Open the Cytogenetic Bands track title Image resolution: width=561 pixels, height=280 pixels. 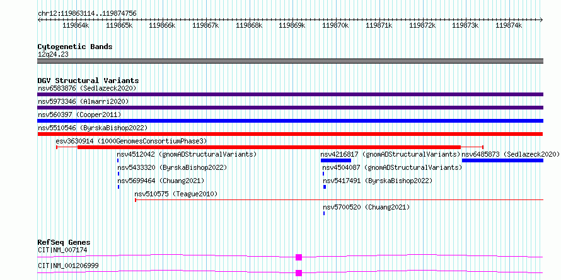[75, 47]
